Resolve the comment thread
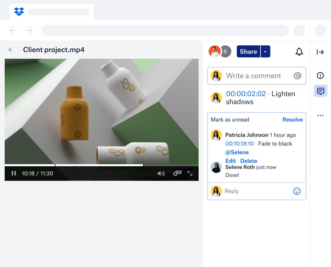Viewport: 331px width, 267px height. 293,119
